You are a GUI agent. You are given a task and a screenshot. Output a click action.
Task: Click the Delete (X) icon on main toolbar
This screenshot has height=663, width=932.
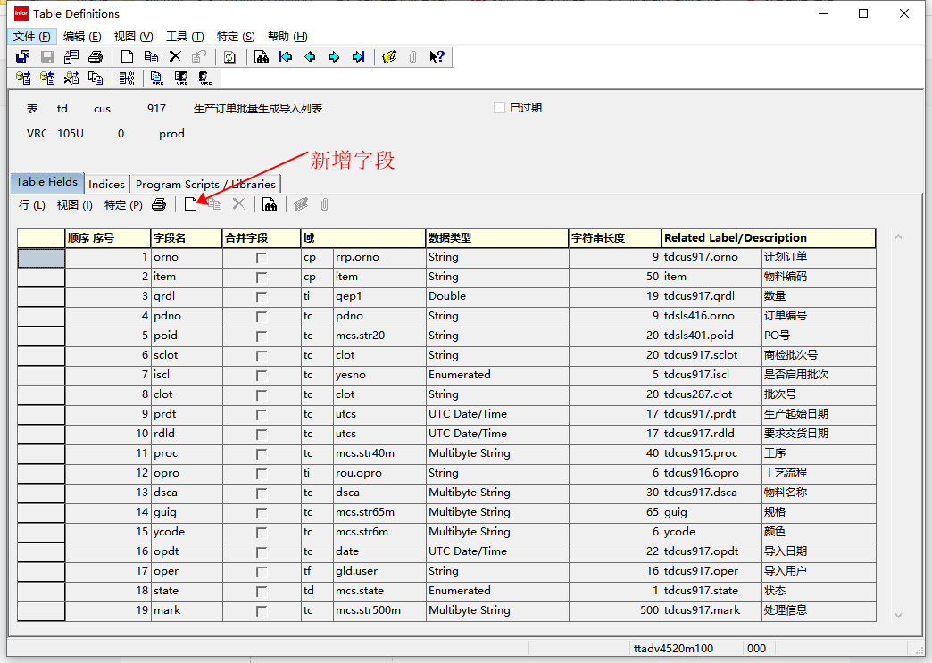175,56
